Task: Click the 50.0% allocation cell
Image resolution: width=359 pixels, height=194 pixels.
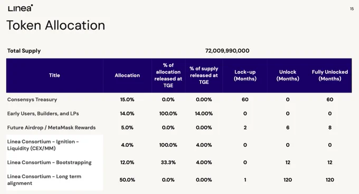Action: click(x=127, y=180)
